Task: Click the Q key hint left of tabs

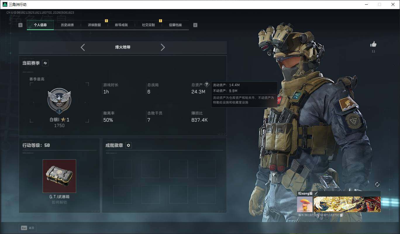Action: (20, 25)
